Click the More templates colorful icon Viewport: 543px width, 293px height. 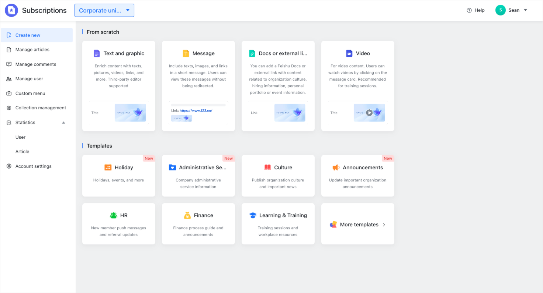(x=333, y=225)
